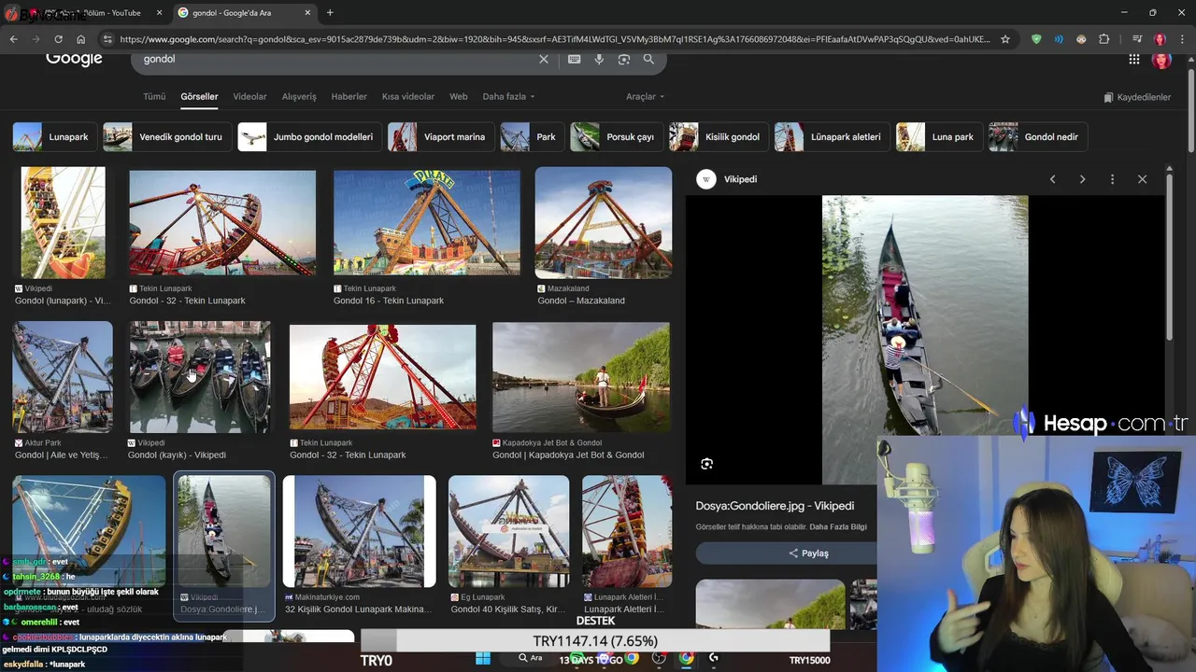Screen dimensions: 1196x672
Task: Open the blue sound-waves extension icon
Action: (1059, 39)
